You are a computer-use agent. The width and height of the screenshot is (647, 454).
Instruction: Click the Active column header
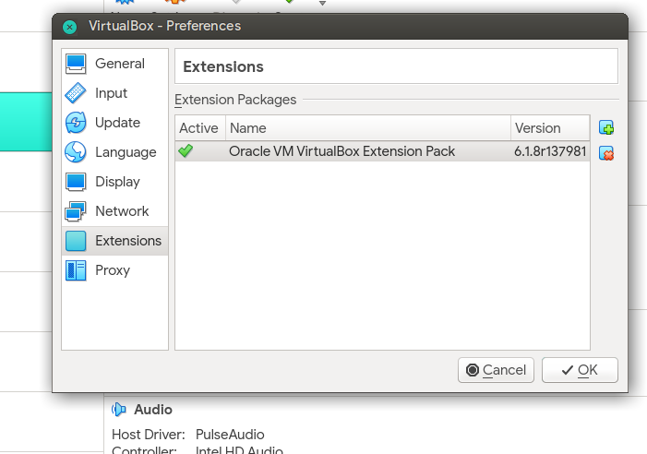point(198,128)
